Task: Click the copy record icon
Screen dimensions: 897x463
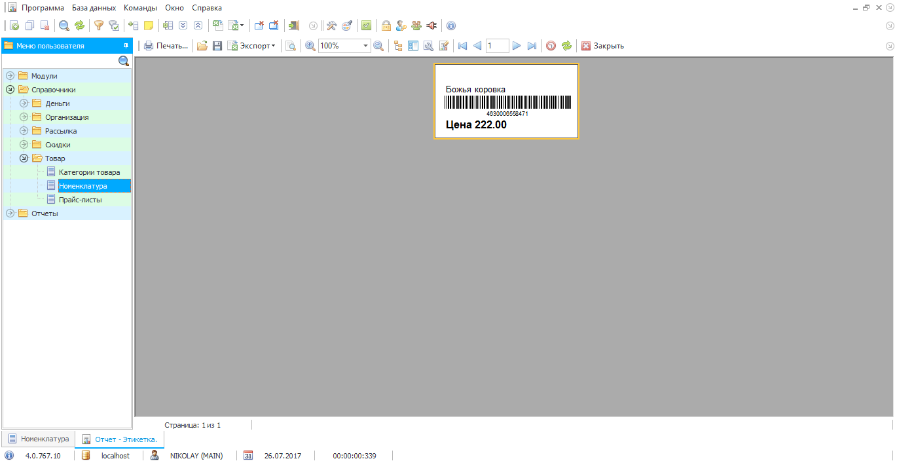Action: (x=29, y=26)
